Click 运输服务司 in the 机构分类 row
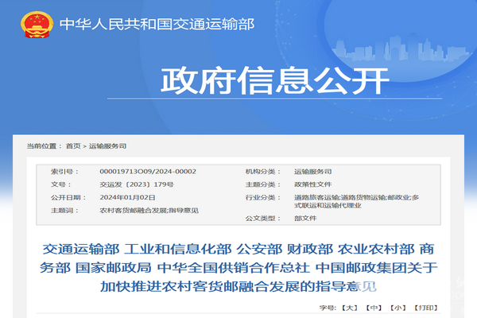This screenshot has width=477, height=318. pos(312,171)
